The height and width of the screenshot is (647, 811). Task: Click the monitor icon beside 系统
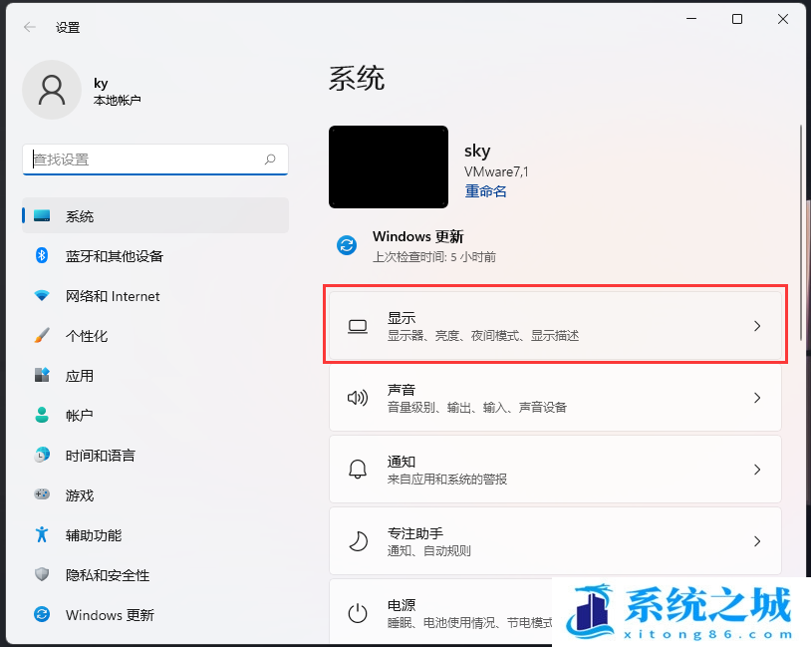click(42, 215)
